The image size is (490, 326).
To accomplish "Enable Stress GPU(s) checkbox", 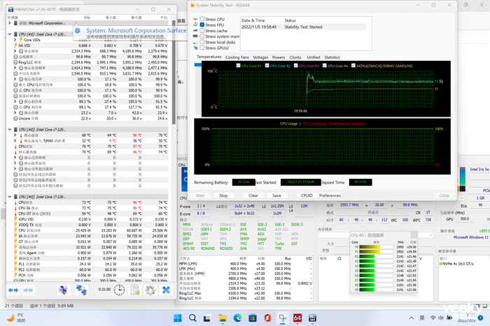I will point(202,47).
